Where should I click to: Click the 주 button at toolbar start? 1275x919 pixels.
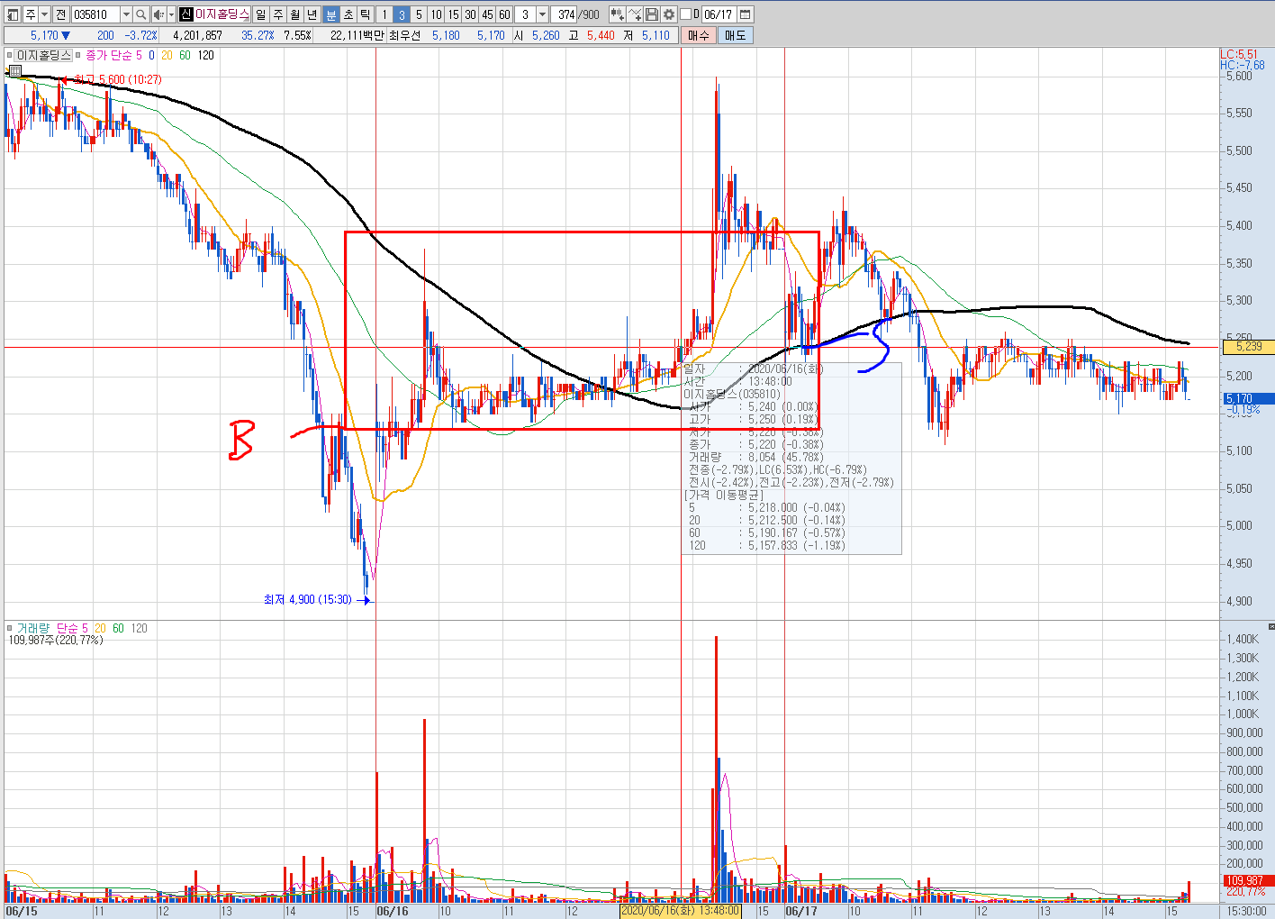[30, 14]
